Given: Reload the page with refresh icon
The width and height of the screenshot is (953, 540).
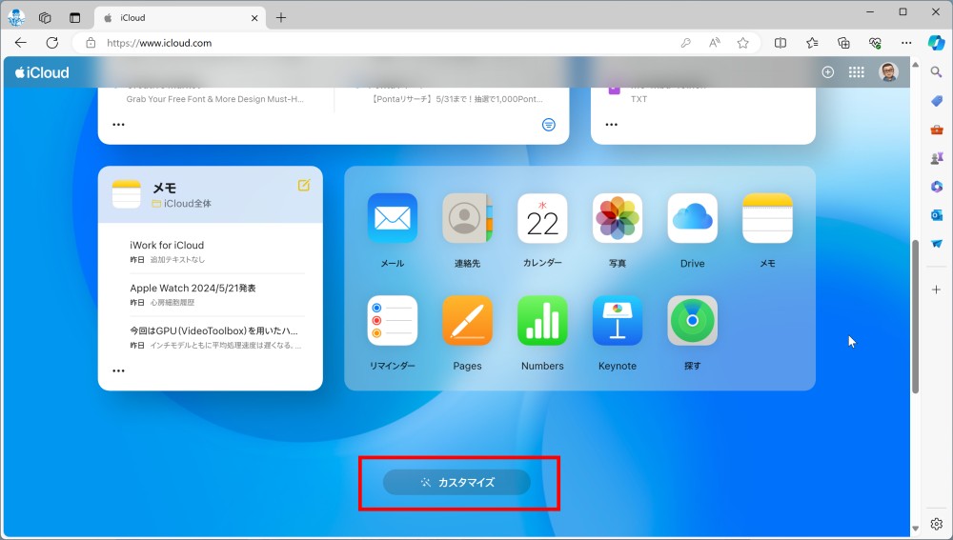Looking at the screenshot, I should point(52,43).
